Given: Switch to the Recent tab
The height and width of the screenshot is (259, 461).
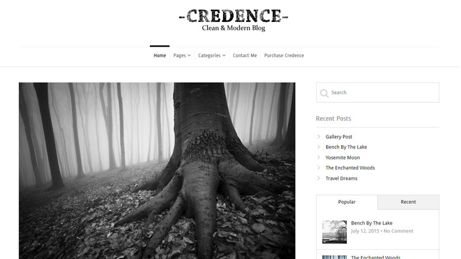Looking at the screenshot, I should tap(408, 202).
